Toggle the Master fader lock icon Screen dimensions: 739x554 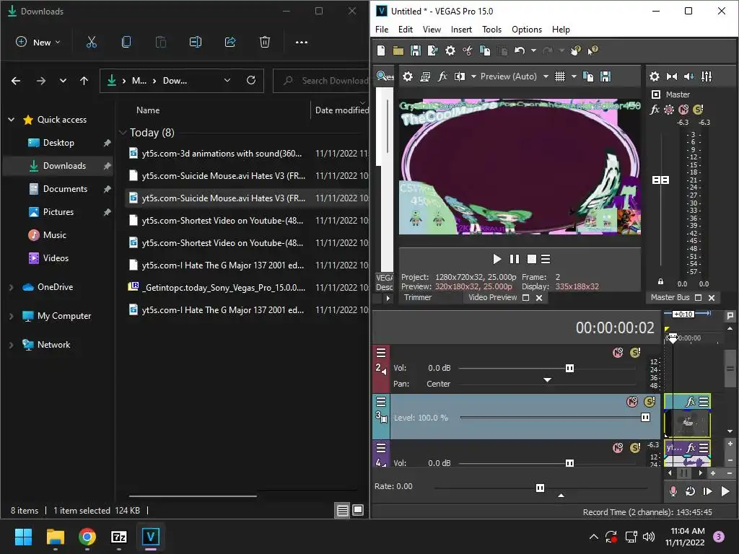point(661,281)
